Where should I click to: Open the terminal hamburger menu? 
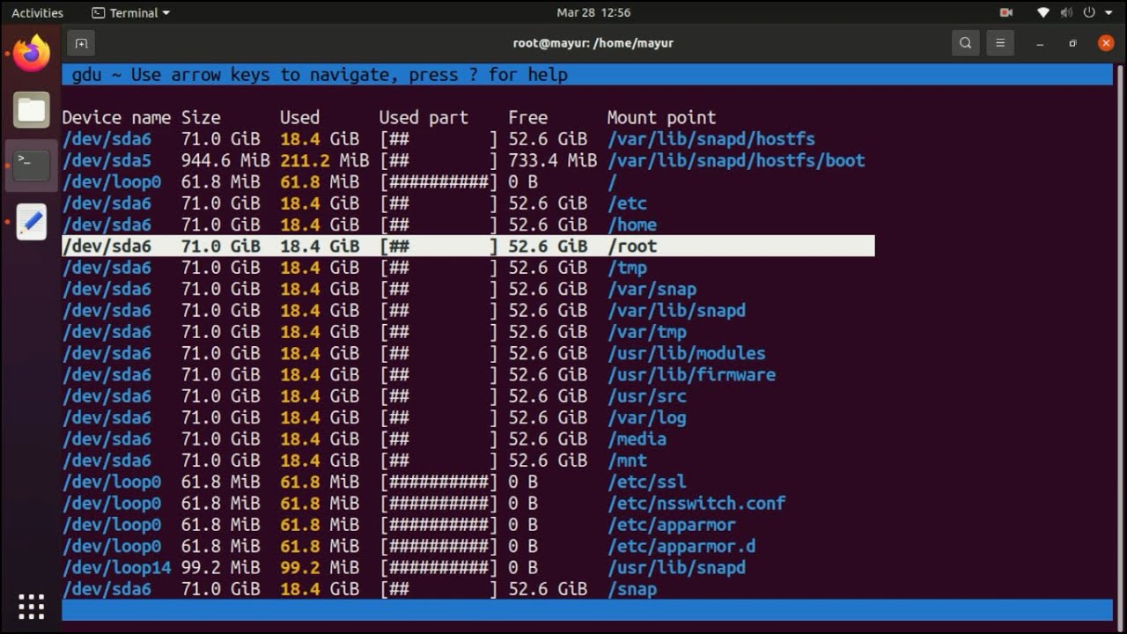click(x=999, y=43)
